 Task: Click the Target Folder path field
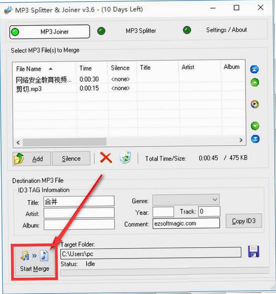pyautogui.click(x=151, y=253)
